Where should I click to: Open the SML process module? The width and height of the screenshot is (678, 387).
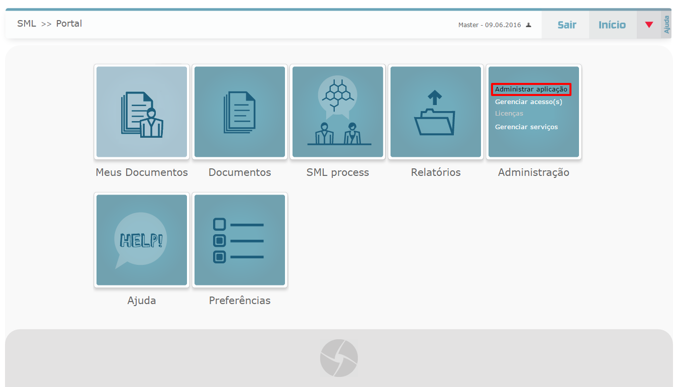(337, 112)
